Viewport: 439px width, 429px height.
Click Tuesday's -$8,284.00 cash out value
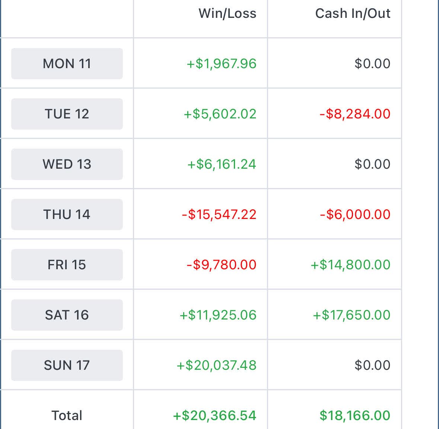click(355, 114)
